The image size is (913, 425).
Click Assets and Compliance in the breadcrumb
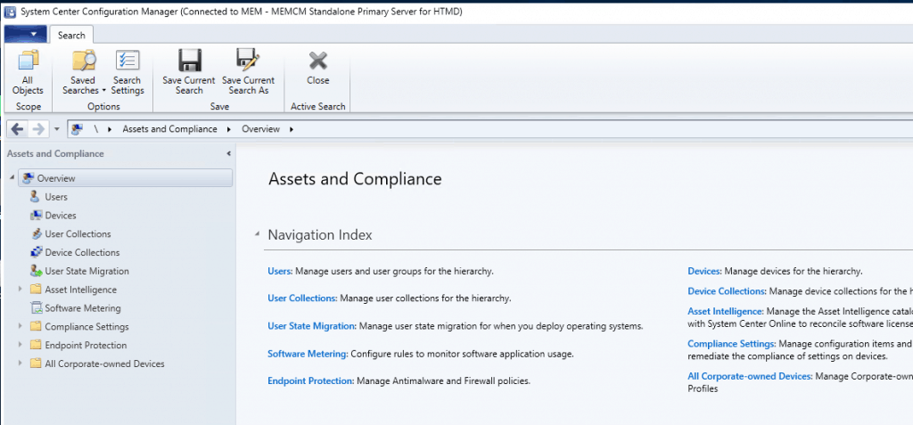coord(169,129)
